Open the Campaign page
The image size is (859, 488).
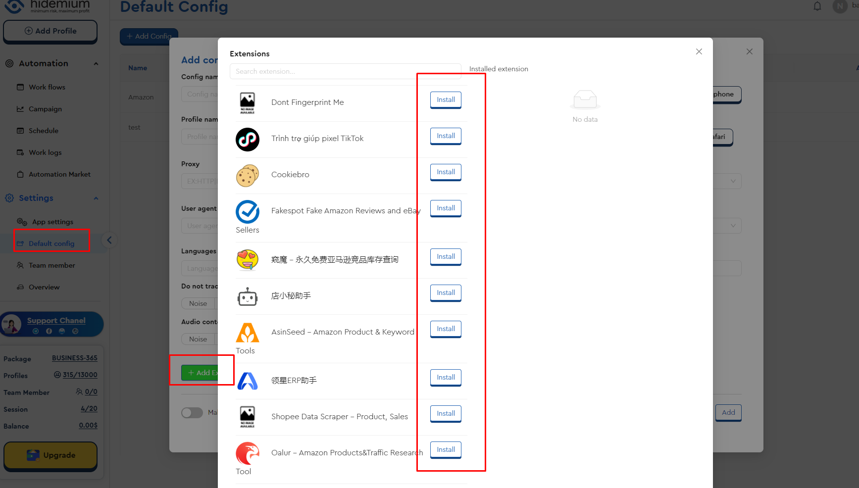(45, 109)
